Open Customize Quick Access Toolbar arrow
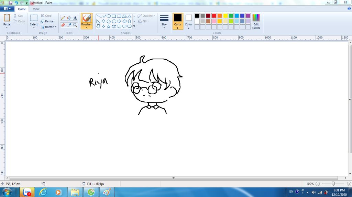This screenshot has width=352, height=197. (x=26, y=3)
